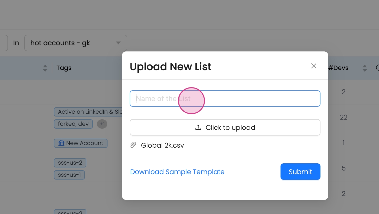Expand the +1 more tags badge
This screenshot has width=379, height=214.
[x=102, y=124]
